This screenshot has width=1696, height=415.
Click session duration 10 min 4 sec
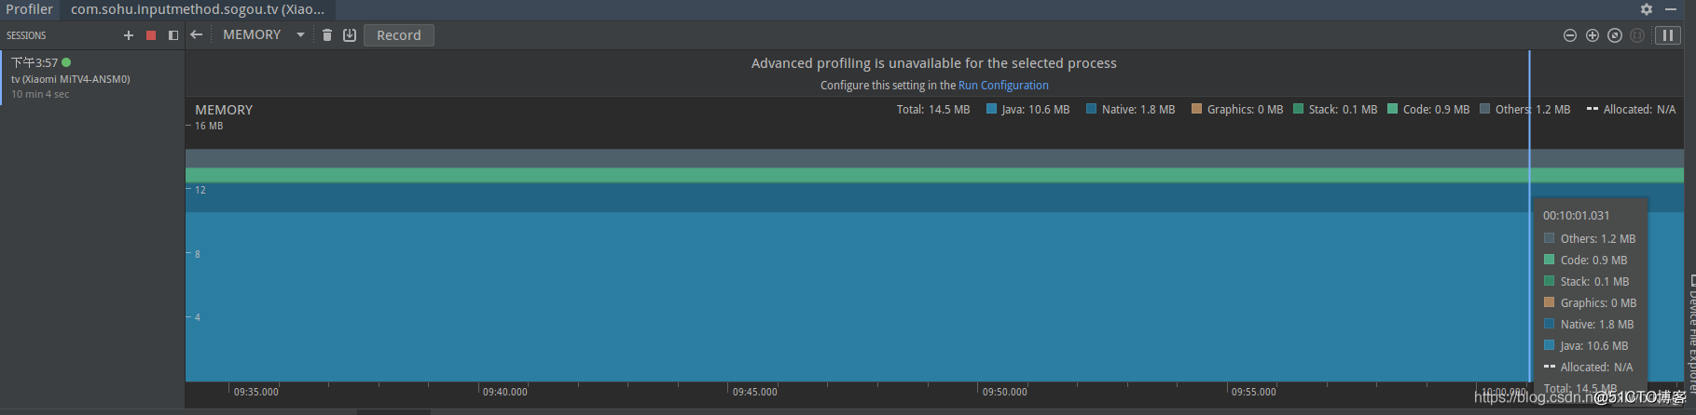[x=40, y=94]
